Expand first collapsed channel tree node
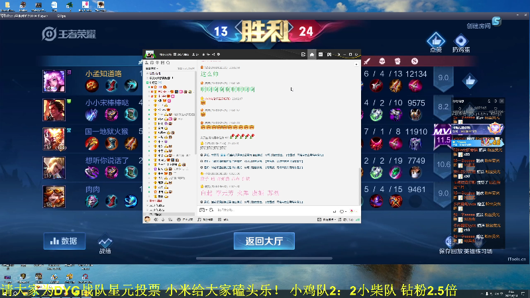 (147, 74)
